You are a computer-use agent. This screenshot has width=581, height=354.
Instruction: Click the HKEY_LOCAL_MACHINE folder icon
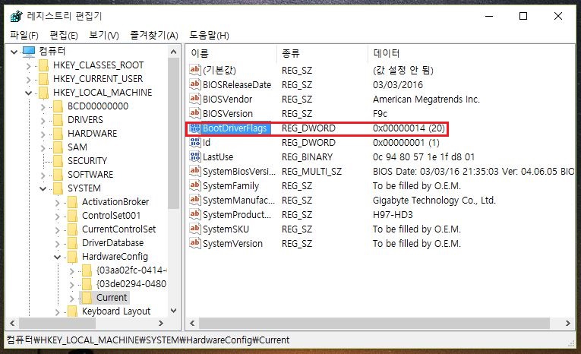pyautogui.click(x=44, y=93)
